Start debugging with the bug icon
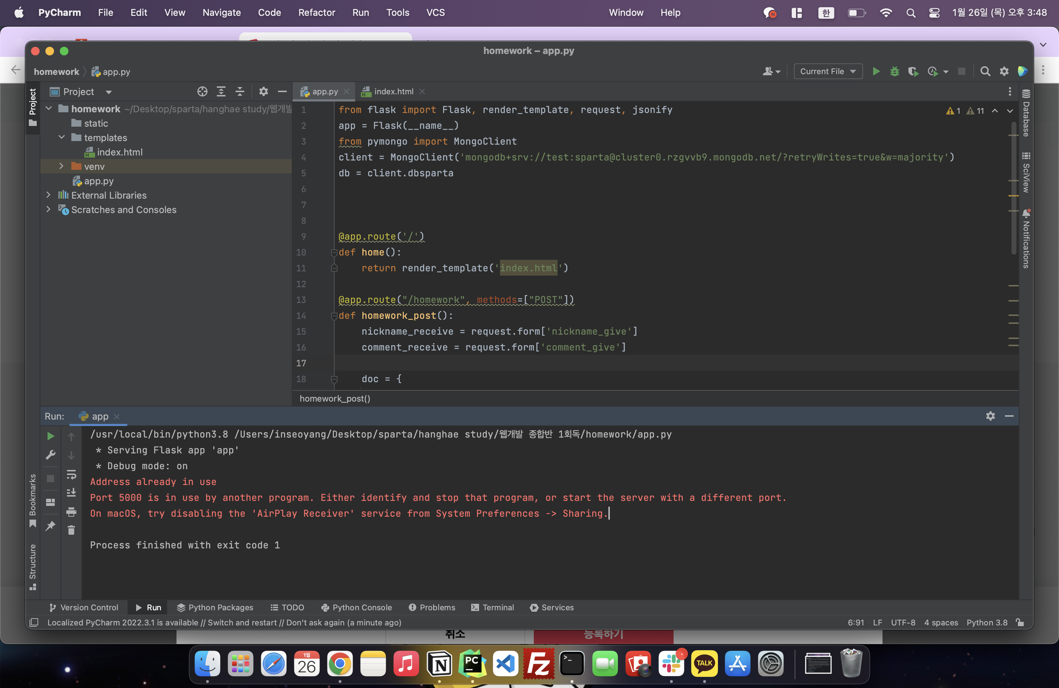Screen dimensions: 1059x688 pos(894,72)
